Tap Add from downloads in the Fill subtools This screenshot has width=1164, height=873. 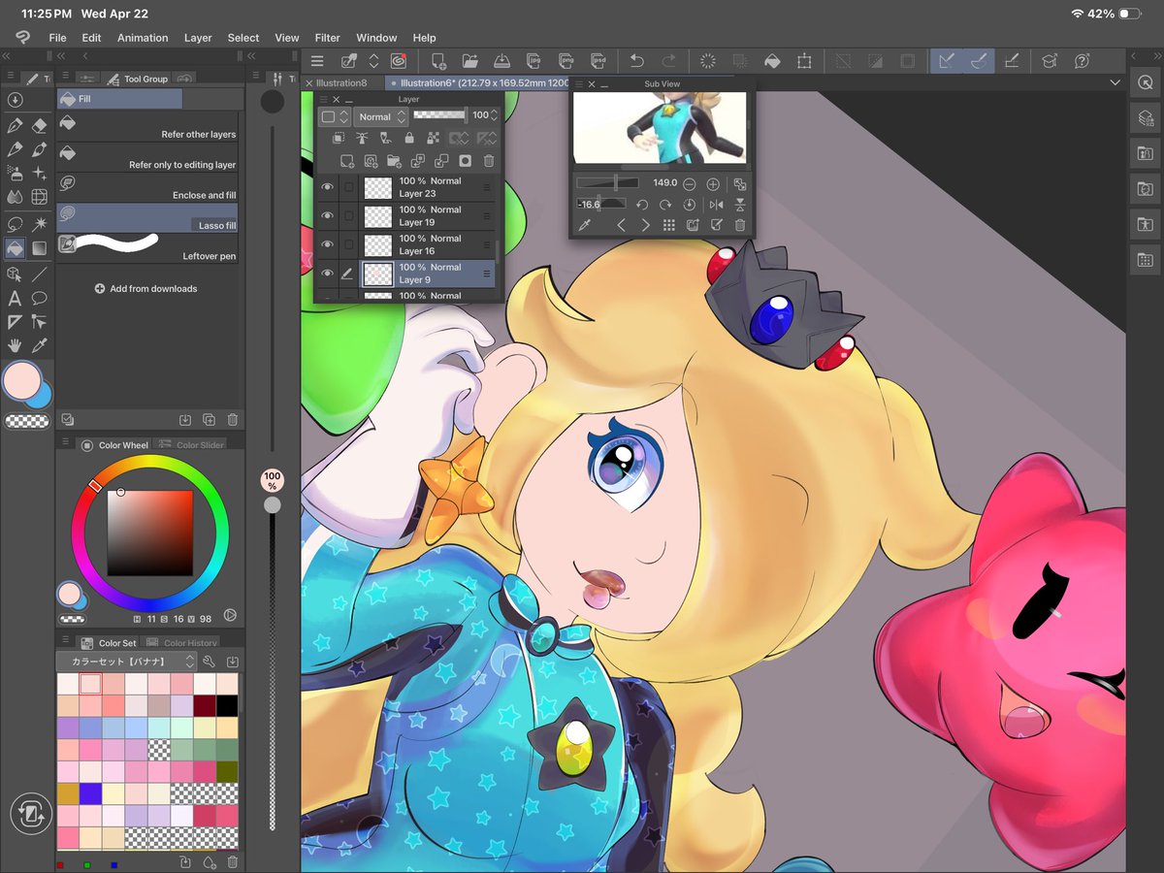tap(148, 288)
